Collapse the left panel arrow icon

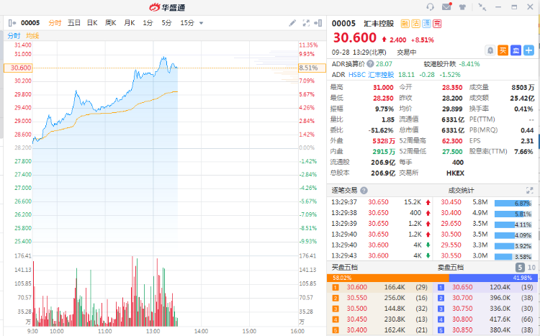coord(12,23)
